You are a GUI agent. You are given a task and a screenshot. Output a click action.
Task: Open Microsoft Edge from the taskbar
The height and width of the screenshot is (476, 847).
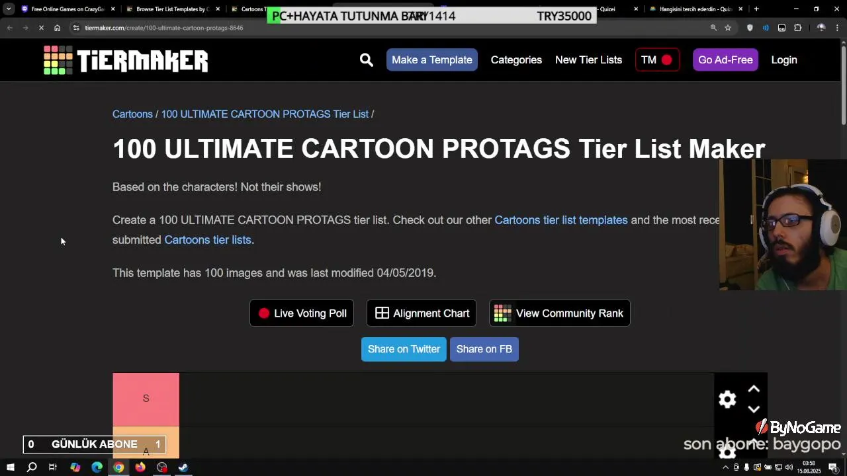click(97, 467)
